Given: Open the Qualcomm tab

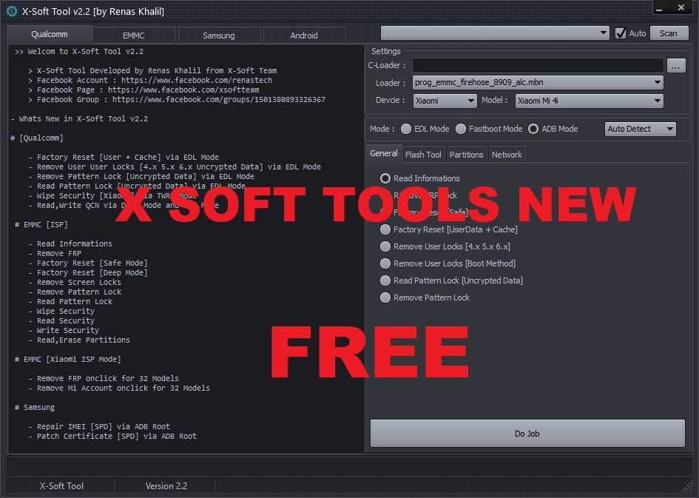Looking at the screenshot, I should coord(50,34).
